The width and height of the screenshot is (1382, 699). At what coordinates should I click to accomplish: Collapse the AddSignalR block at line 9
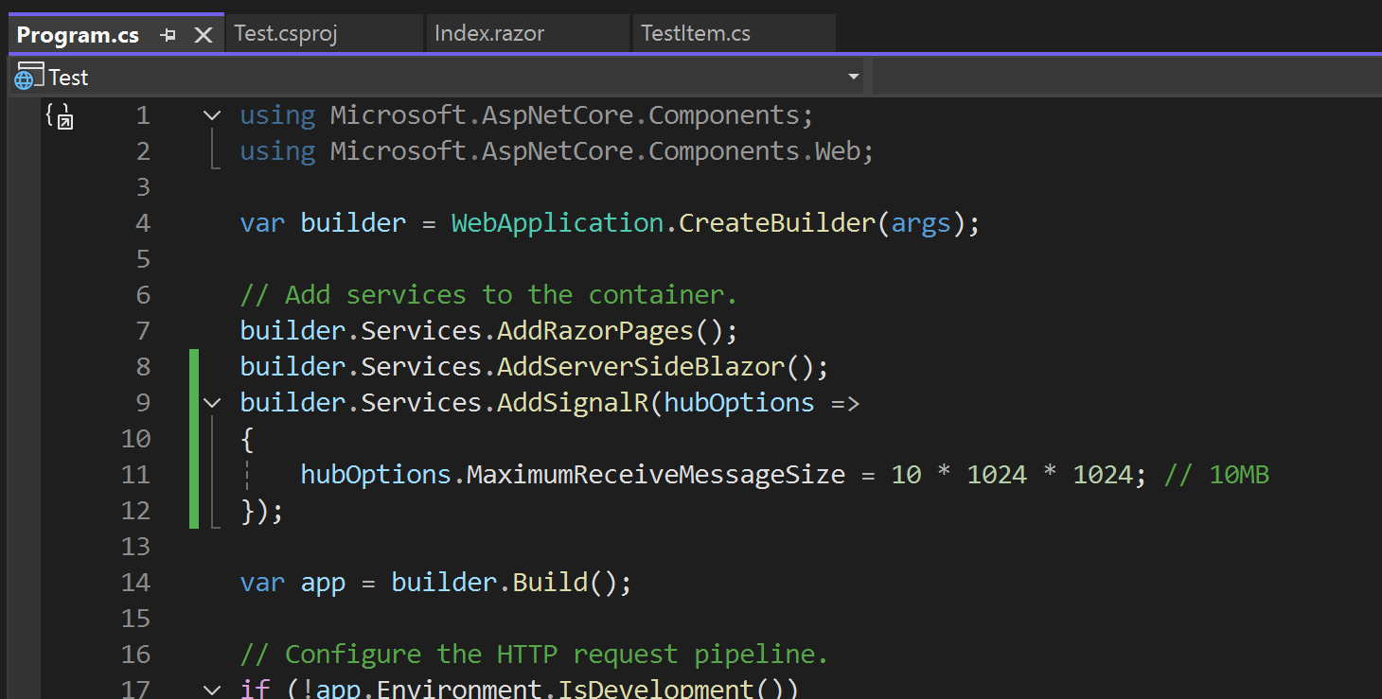pos(212,403)
